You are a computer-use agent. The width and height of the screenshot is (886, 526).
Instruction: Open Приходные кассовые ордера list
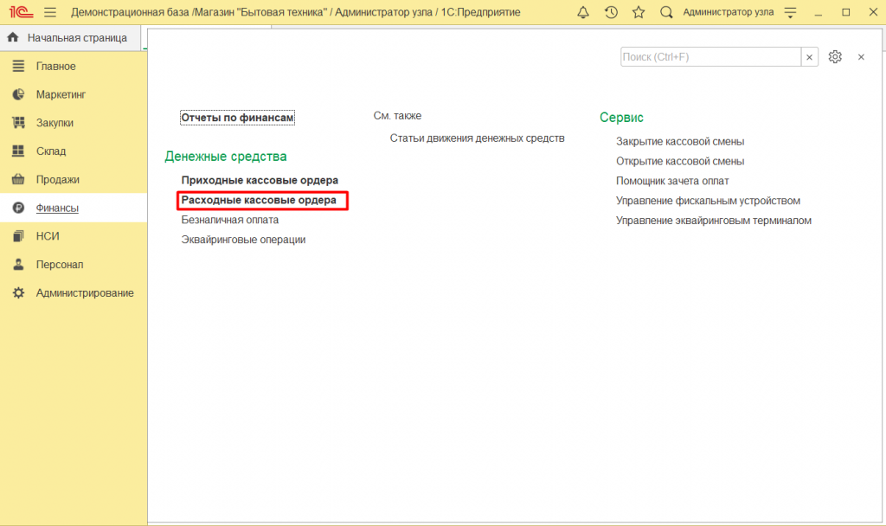click(x=260, y=180)
